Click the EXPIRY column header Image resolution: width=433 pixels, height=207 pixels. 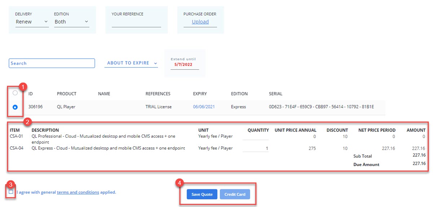200,94
